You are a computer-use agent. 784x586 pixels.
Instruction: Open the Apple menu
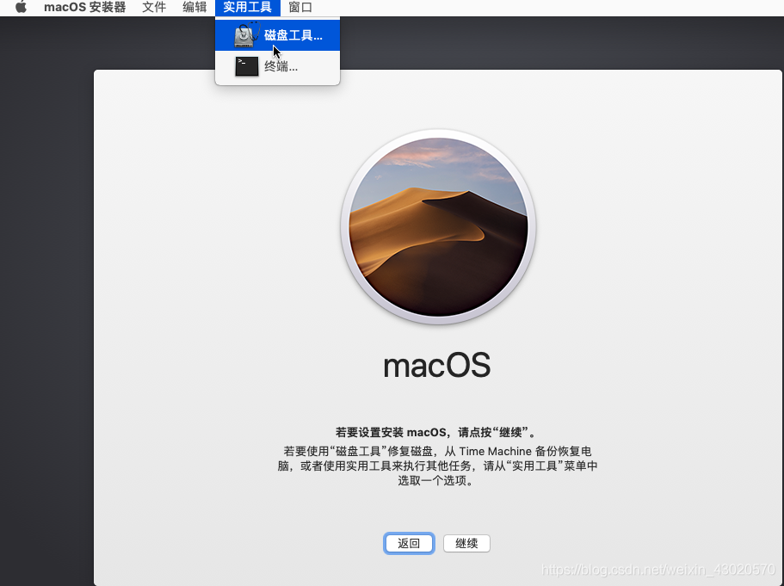[21, 8]
